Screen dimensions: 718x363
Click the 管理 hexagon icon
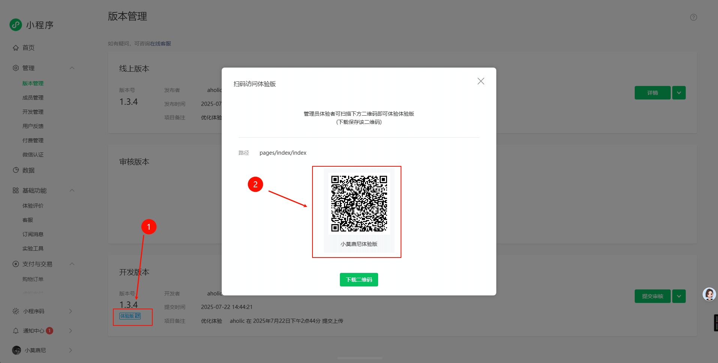[x=16, y=68]
